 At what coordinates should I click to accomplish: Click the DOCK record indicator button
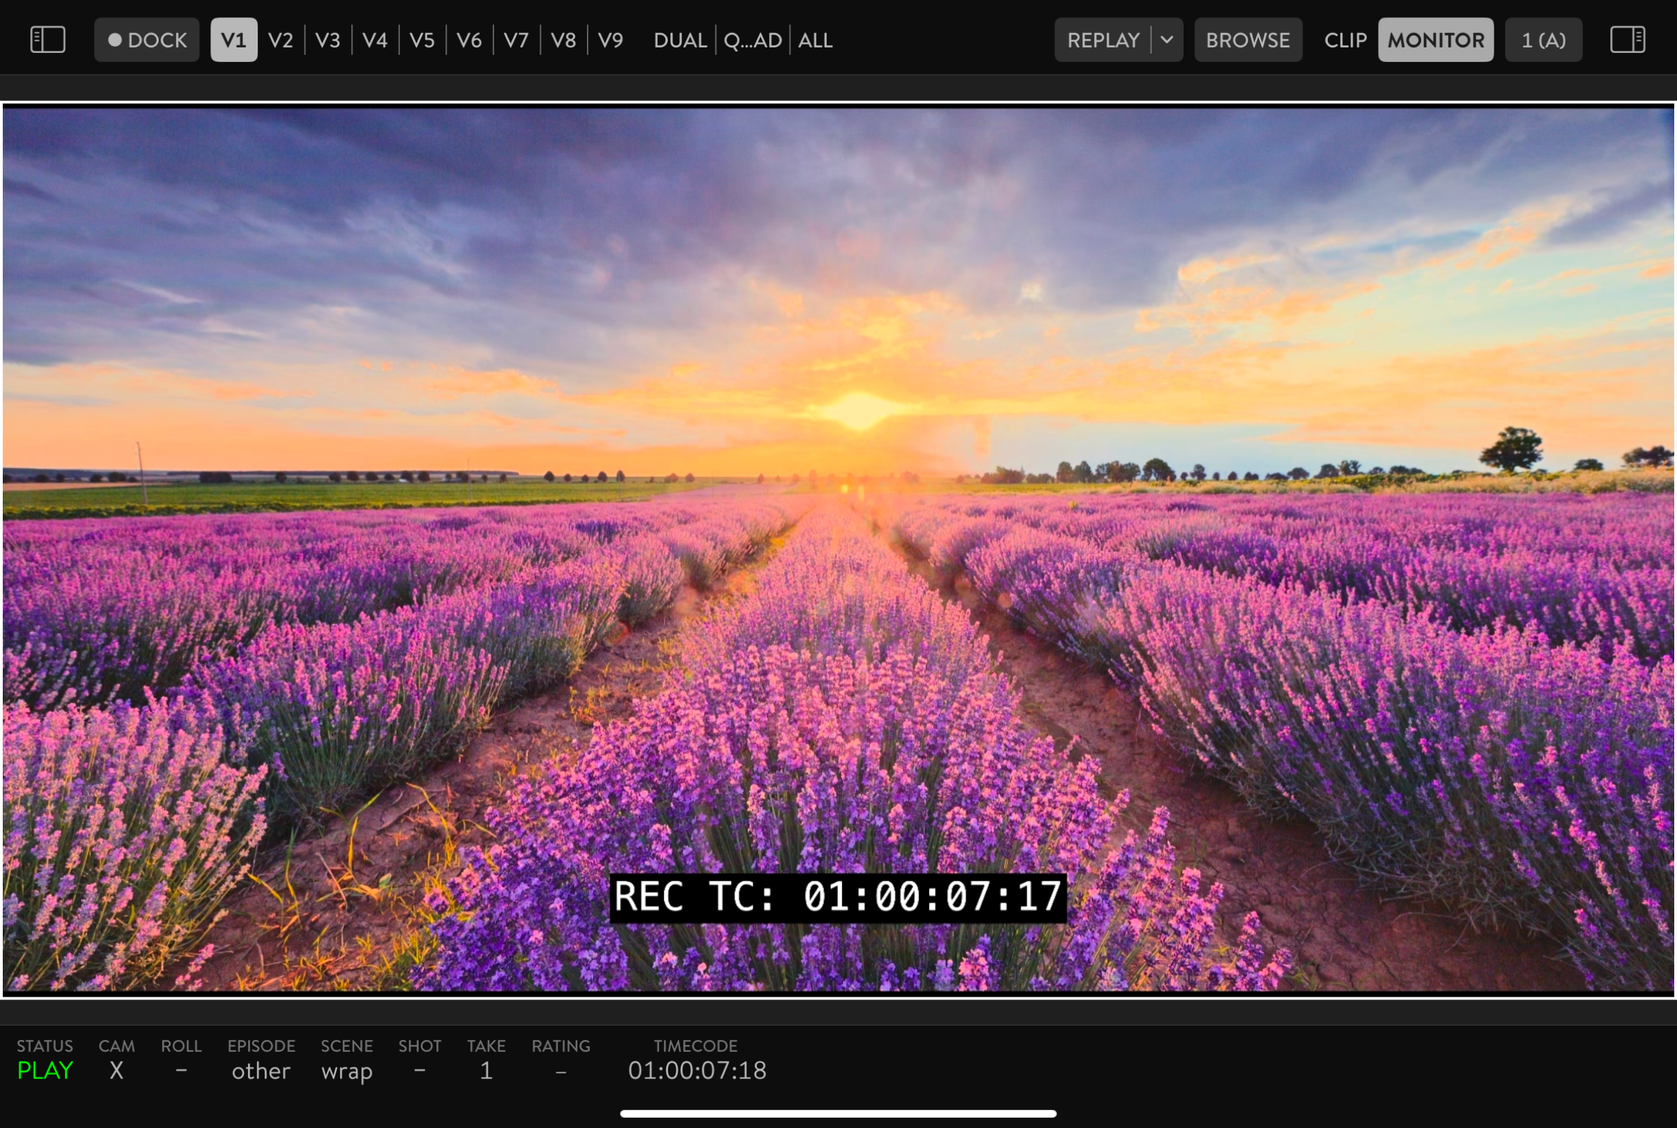click(x=146, y=40)
